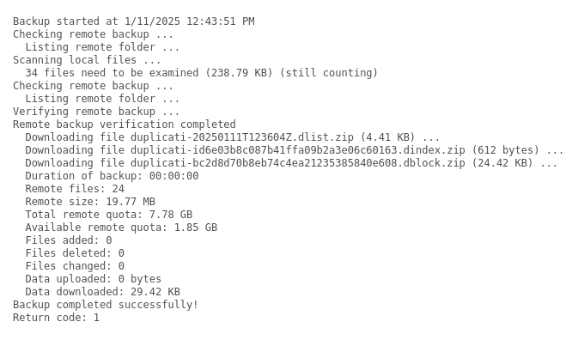
Task: Click the 'Files added: 0' line
Action: 69,240
